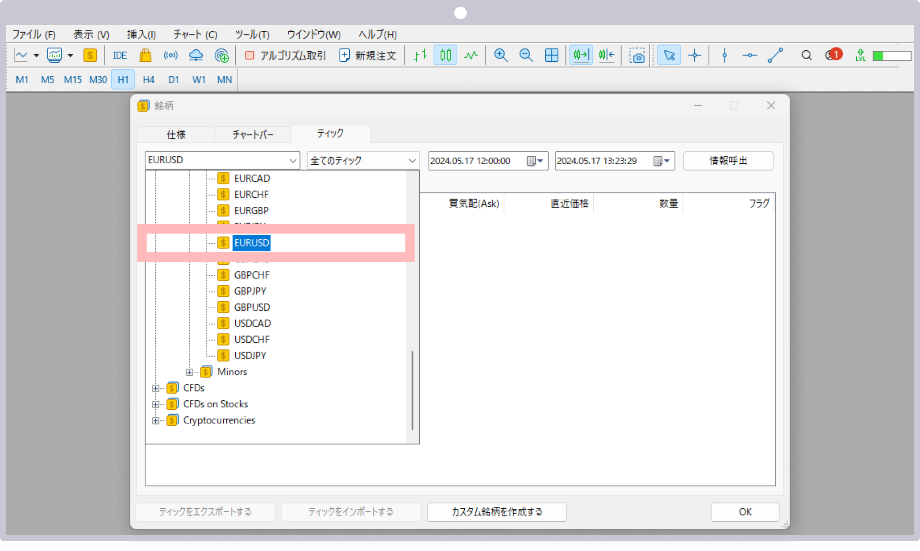The height and width of the screenshot is (551, 920).
Task: Draw a trendline tool
Action: tap(775, 56)
